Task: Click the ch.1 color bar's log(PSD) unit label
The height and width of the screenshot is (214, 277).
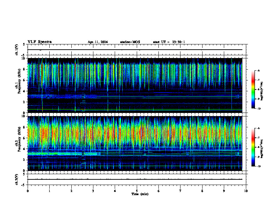Action: (x=262, y=91)
